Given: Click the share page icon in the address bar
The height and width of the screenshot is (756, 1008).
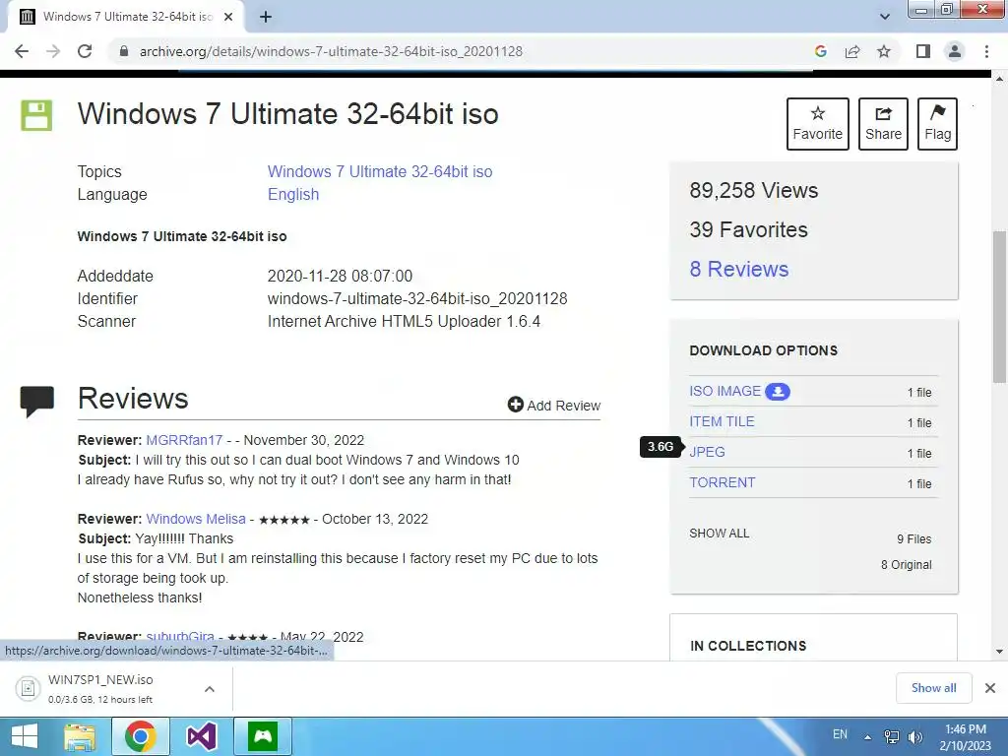Looking at the screenshot, I should tap(852, 51).
